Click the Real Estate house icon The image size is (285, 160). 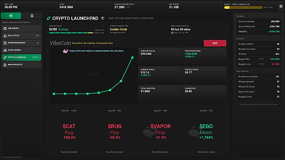pos(5,36)
